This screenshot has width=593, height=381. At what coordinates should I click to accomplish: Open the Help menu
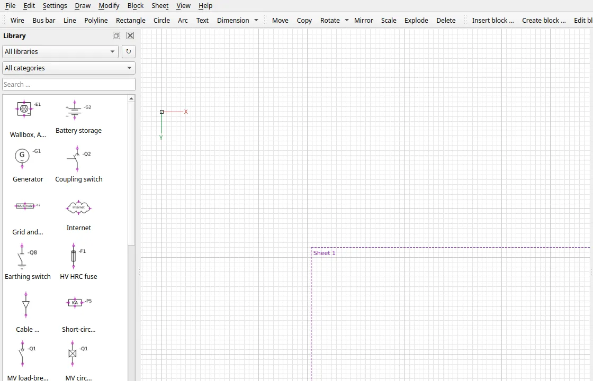coord(205,6)
